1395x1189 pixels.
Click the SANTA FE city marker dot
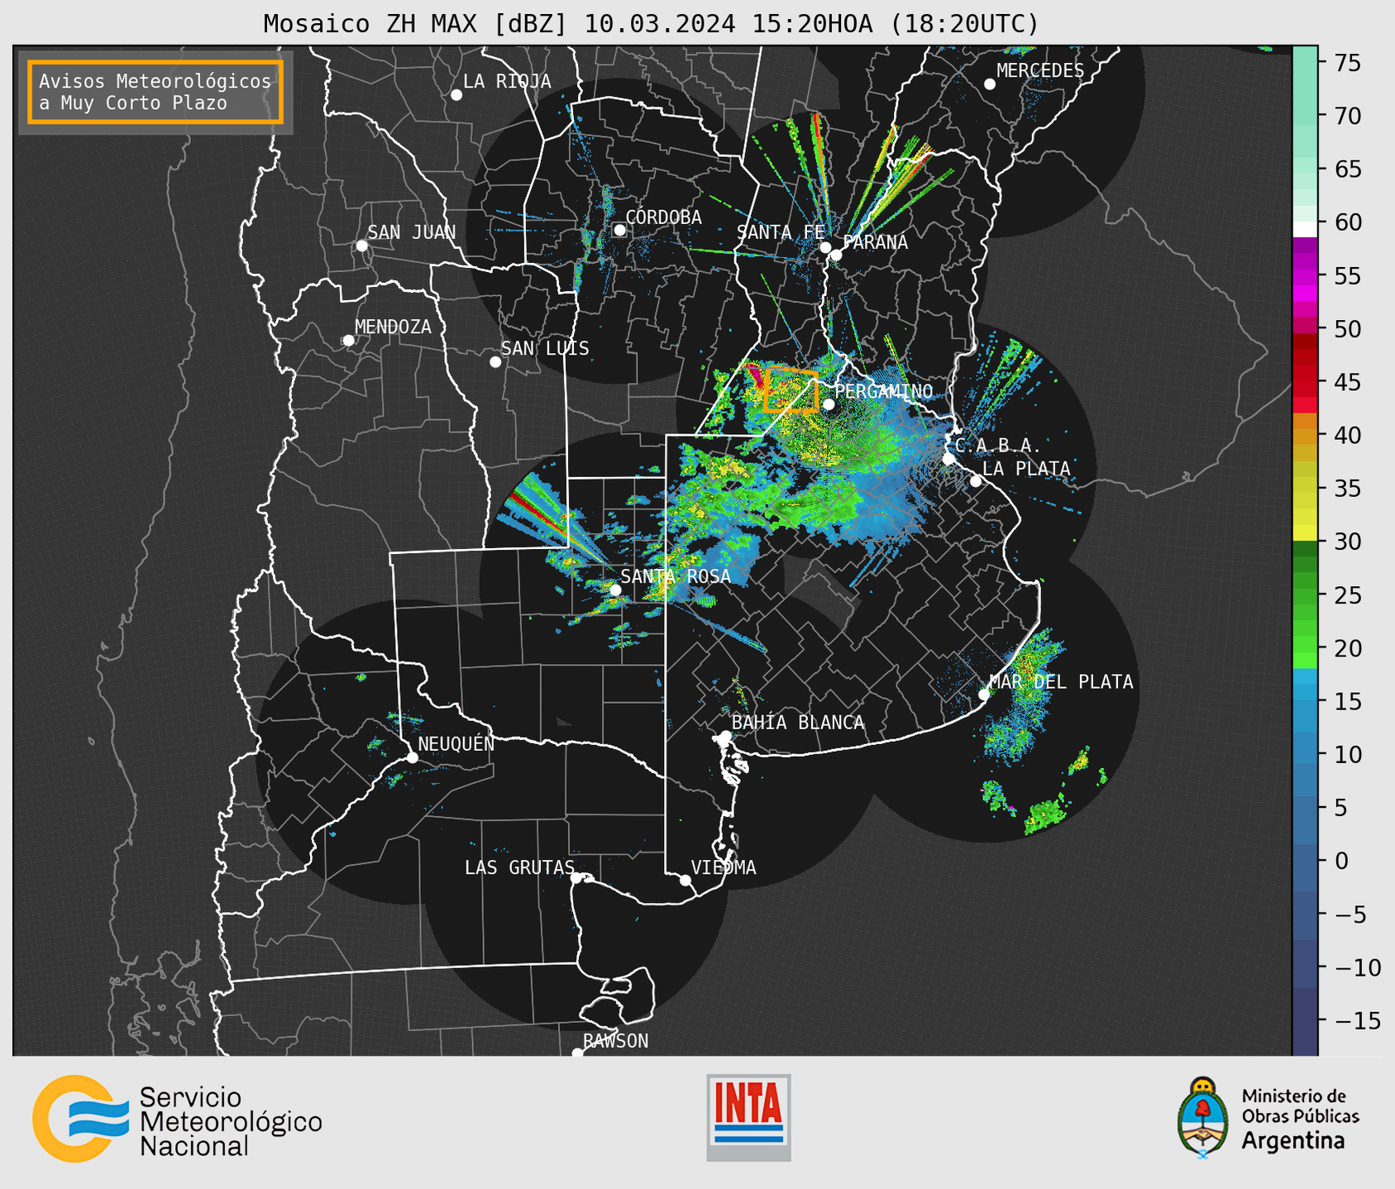click(x=825, y=247)
